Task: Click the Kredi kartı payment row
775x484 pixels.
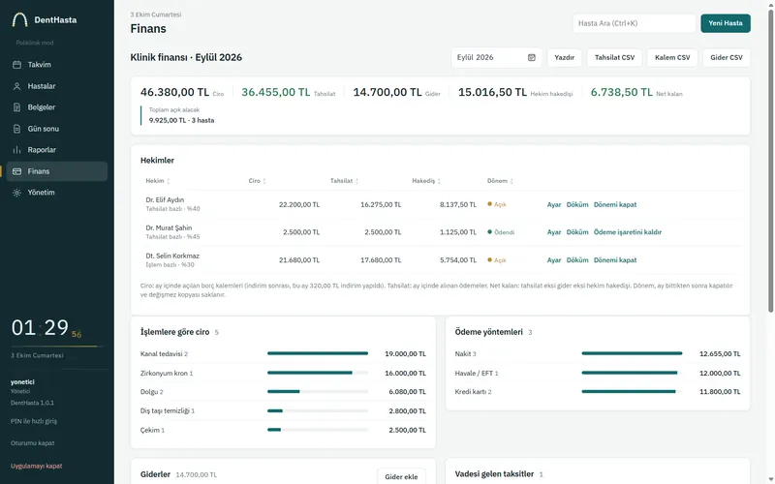Action: point(598,392)
